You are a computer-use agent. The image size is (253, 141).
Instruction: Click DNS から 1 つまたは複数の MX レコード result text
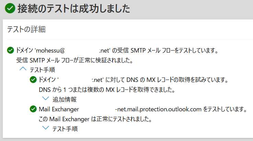click(x=107, y=89)
